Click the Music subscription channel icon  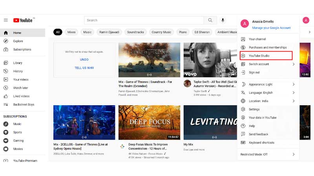[6, 124]
